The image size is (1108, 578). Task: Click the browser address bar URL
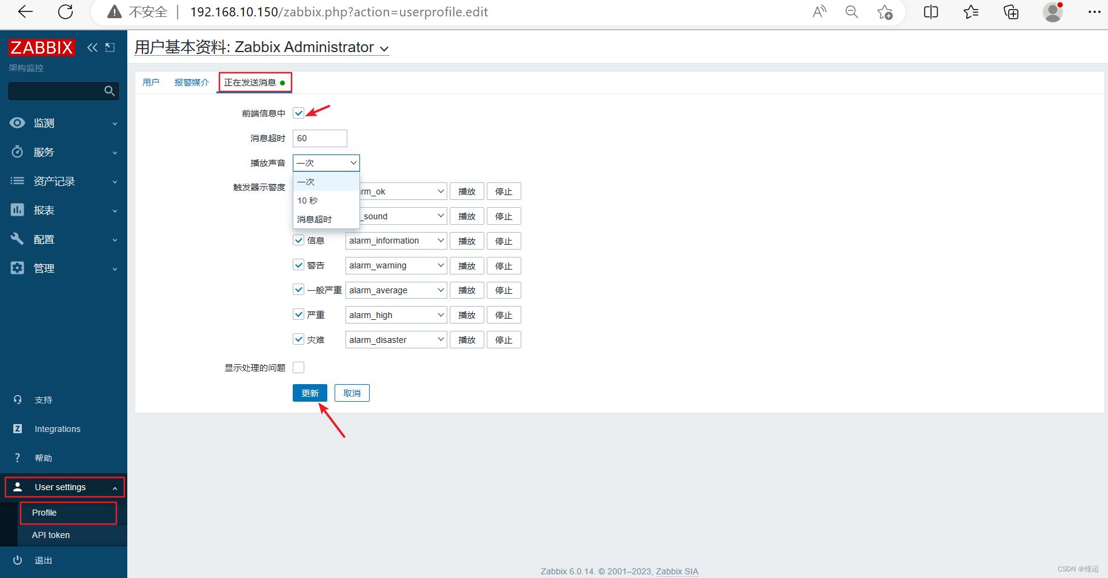tap(339, 12)
